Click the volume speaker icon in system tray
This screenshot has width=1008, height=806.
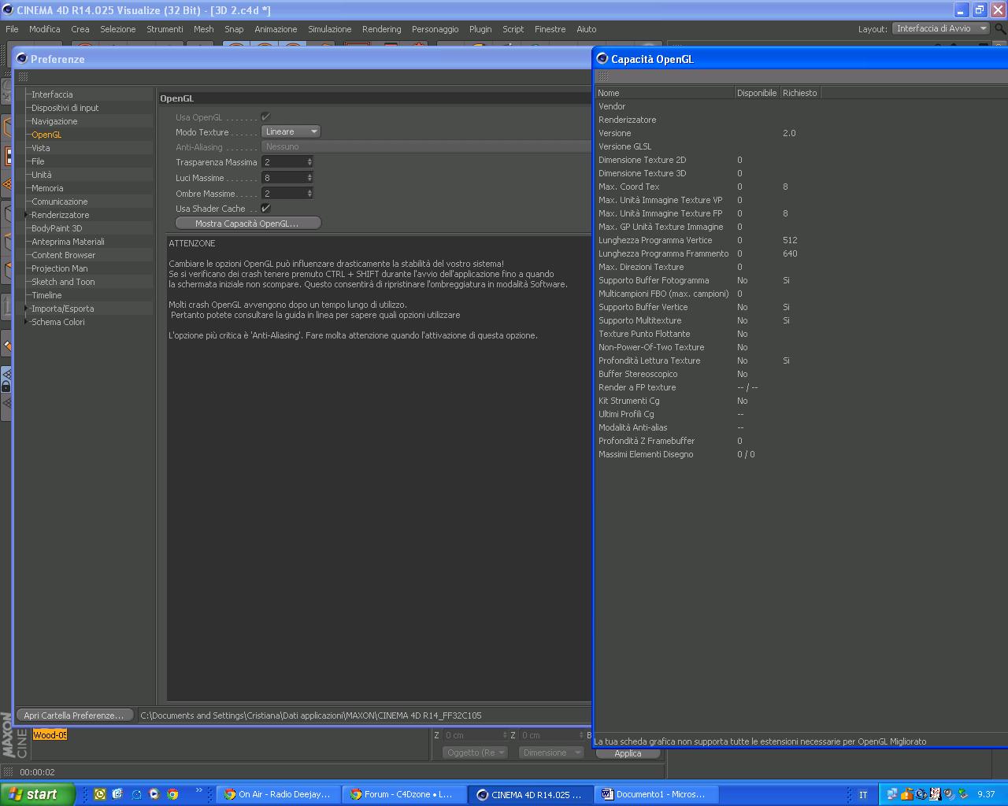click(948, 794)
